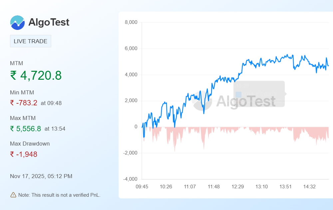Click the warning triangle icon beside Note
The height and width of the screenshot is (210, 333).
[13, 195]
